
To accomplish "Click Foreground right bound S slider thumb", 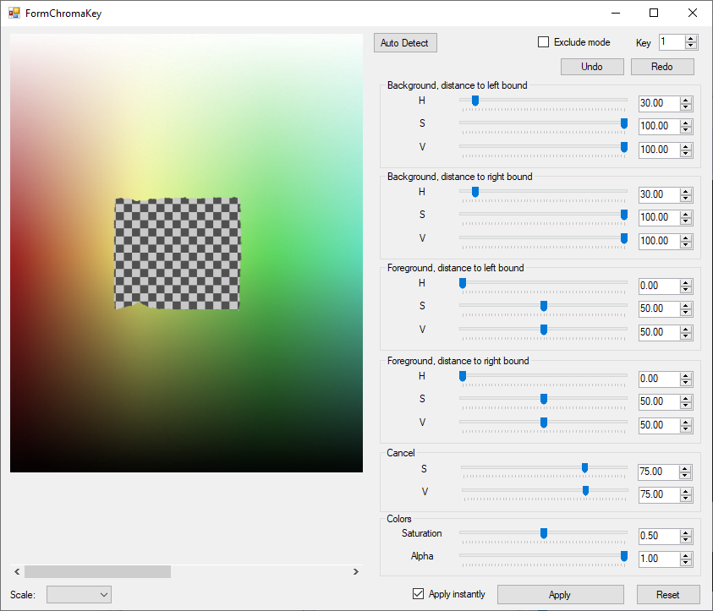I will 544,400.
